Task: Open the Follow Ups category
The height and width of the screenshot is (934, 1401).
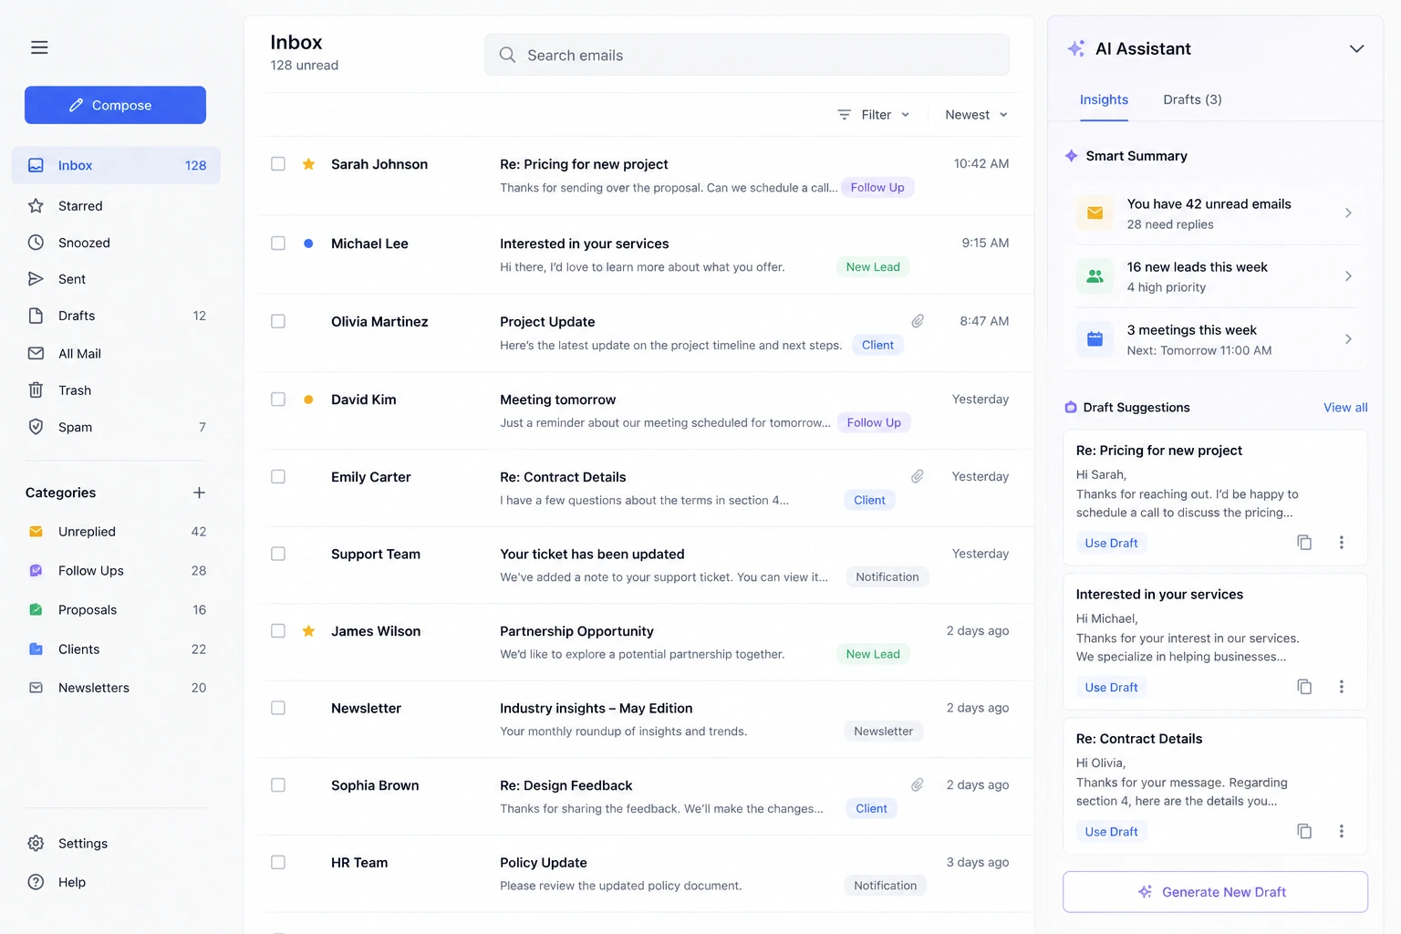Action: click(x=116, y=571)
